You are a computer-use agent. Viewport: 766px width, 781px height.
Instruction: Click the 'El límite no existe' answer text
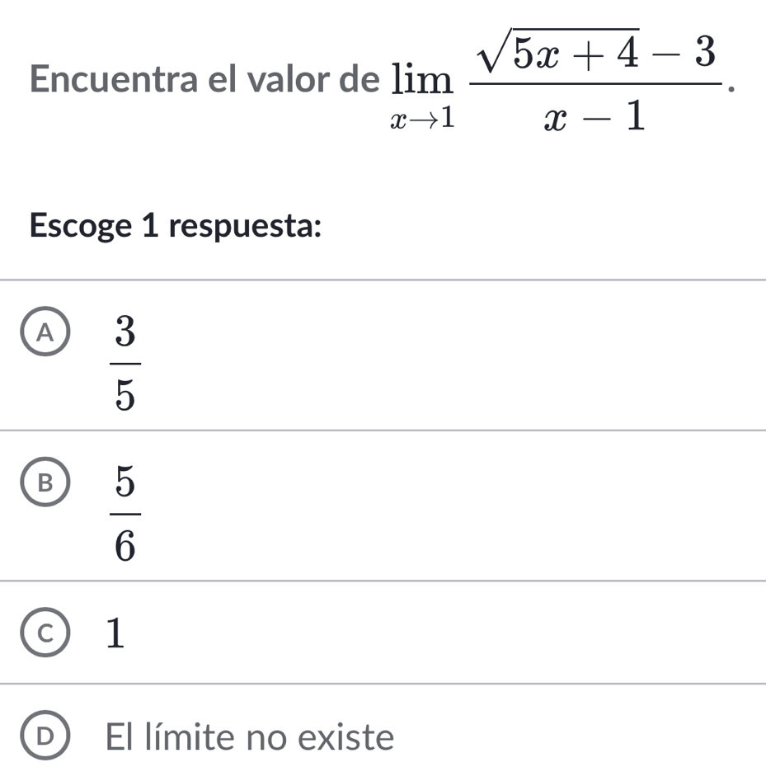[251, 736]
